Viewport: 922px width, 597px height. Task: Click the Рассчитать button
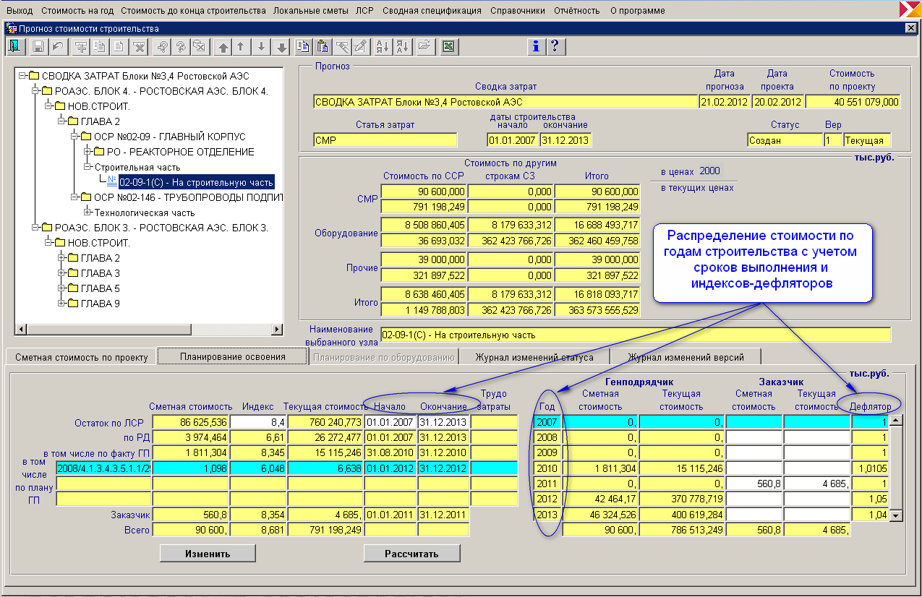[411, 554]
